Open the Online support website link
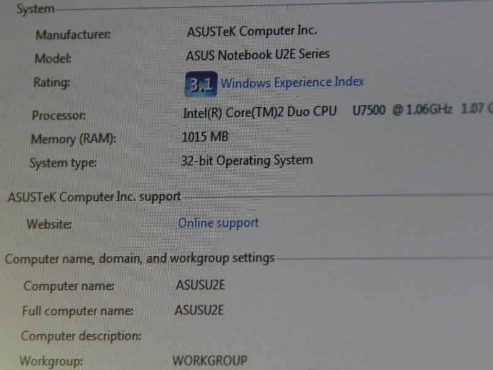 coord(218,223)
